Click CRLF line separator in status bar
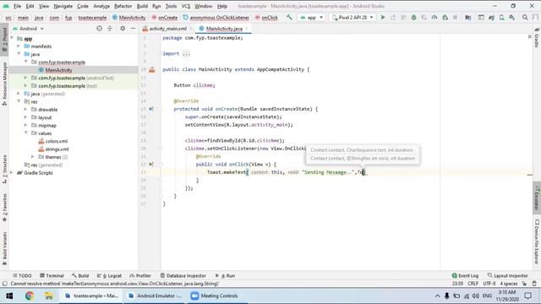541x304 pixels. 473,284
